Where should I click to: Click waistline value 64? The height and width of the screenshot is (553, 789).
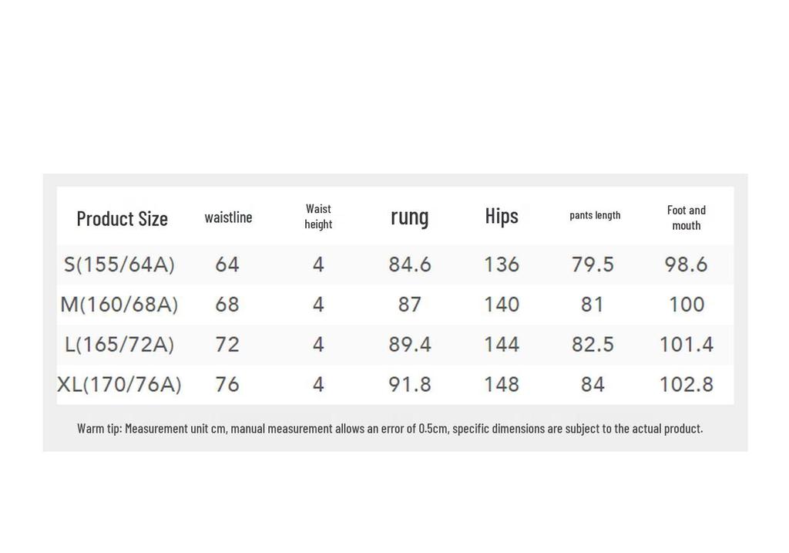(x=227, y=265)
